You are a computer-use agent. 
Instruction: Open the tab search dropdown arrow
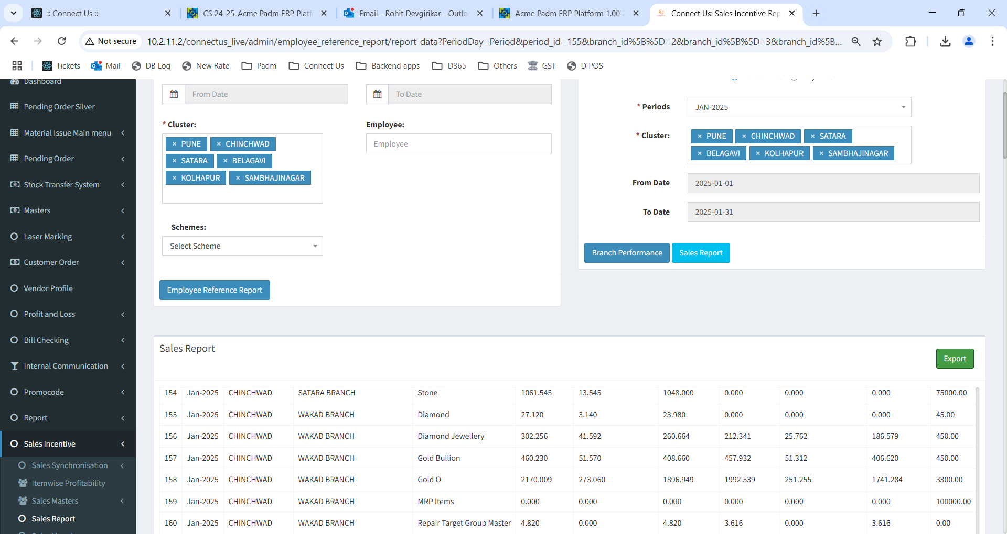[x=13, y=13]
